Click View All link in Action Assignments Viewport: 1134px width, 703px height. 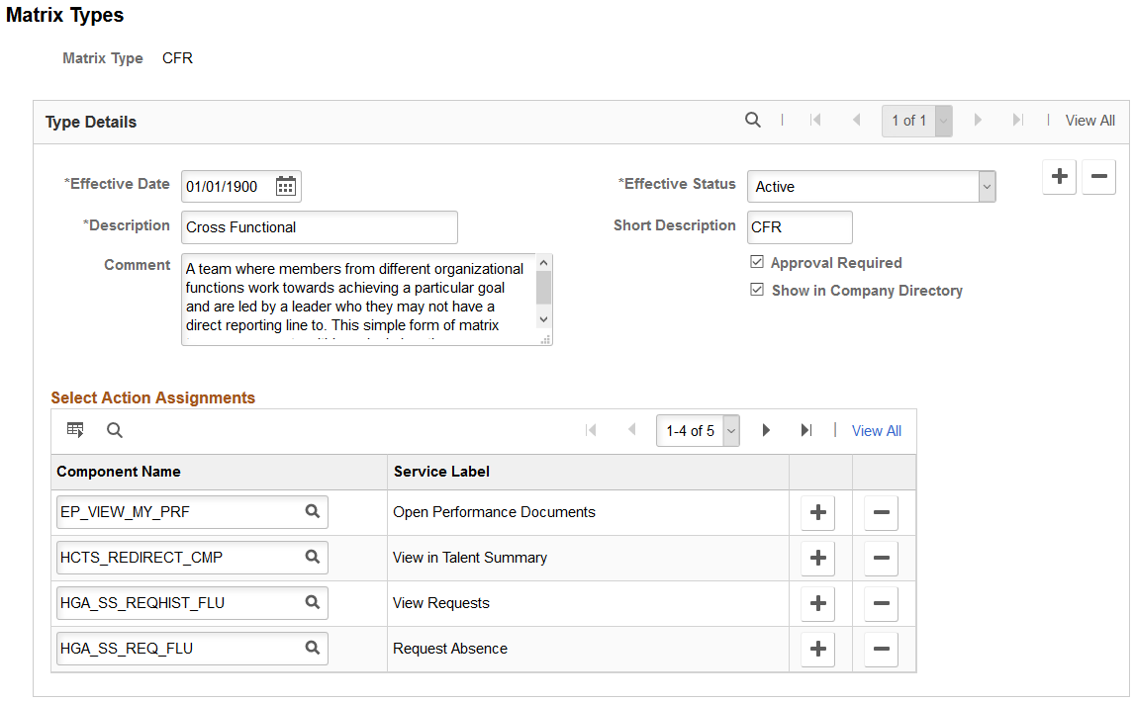(877, 431)
